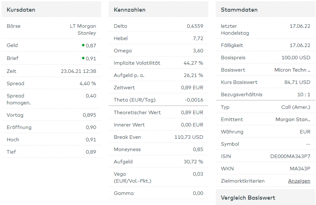This screenshot has height=205, width=316.
Task: Expand the Vergleich Basiswert section
Action: [x=248, y=198]
